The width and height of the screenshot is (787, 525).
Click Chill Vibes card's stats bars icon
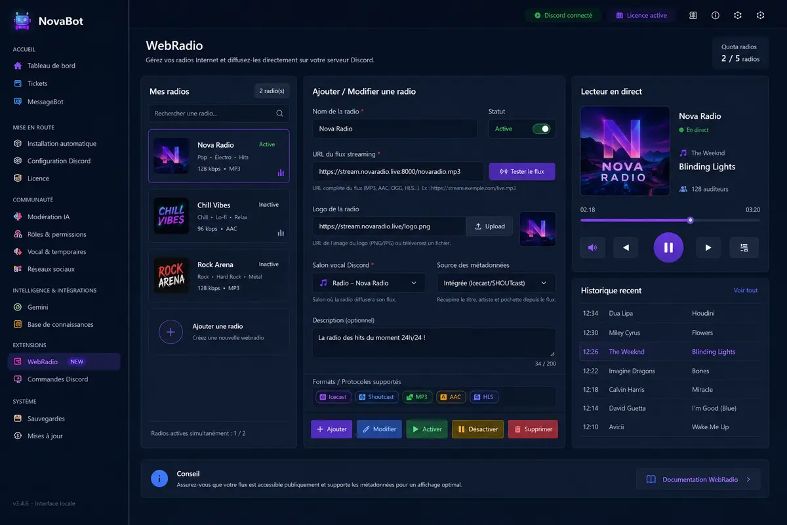(x=281, y=232)
